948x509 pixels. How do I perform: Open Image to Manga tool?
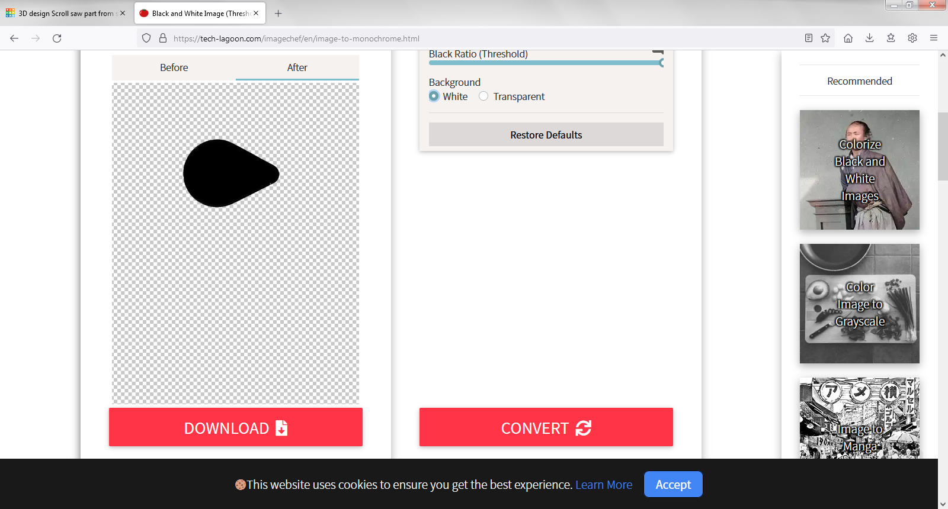(860, 418)
